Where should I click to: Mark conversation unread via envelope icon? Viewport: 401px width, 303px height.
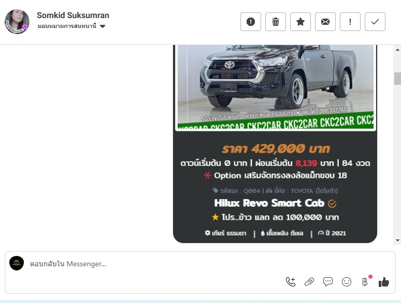pyautogui.click(x=325, y=22)
